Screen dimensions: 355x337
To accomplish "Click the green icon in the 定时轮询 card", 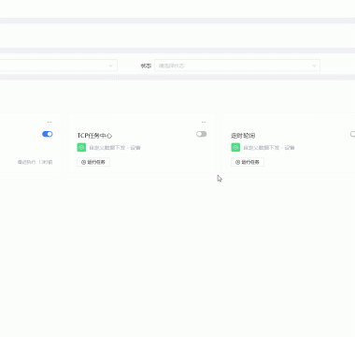I will click(235, 147).
